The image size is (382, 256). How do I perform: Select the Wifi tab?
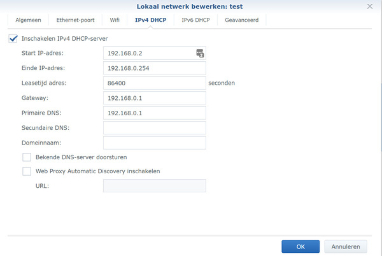click(115, 20)
